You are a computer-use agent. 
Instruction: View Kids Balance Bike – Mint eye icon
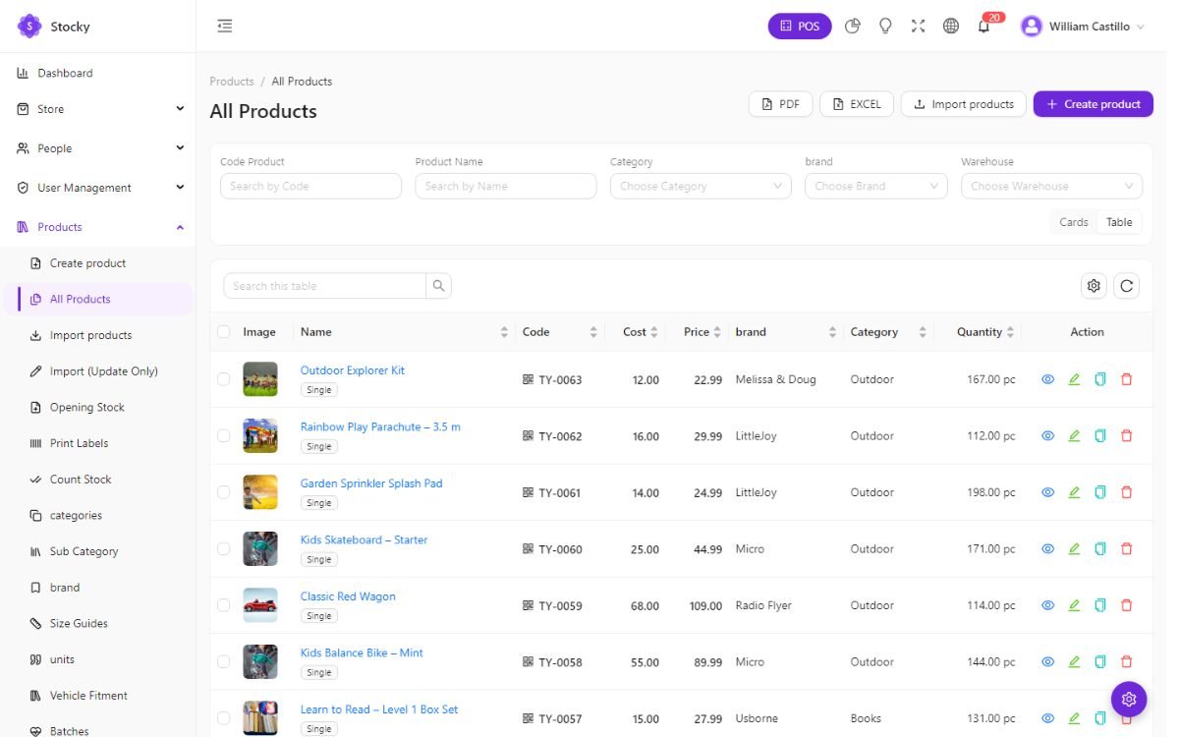(1047, 661)
